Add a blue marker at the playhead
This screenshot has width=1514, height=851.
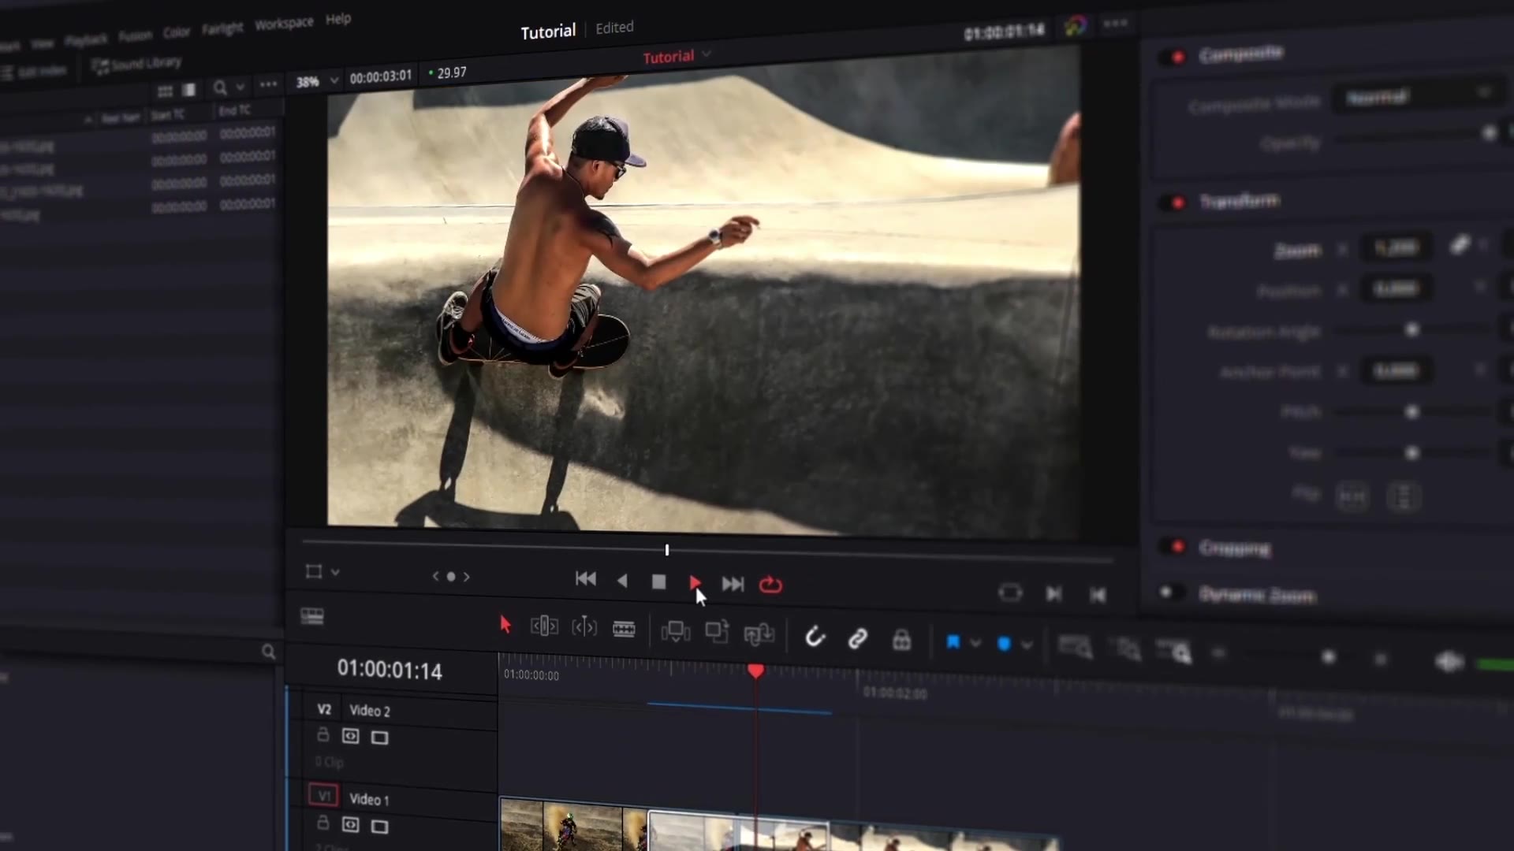click(x=1004, y=644)
